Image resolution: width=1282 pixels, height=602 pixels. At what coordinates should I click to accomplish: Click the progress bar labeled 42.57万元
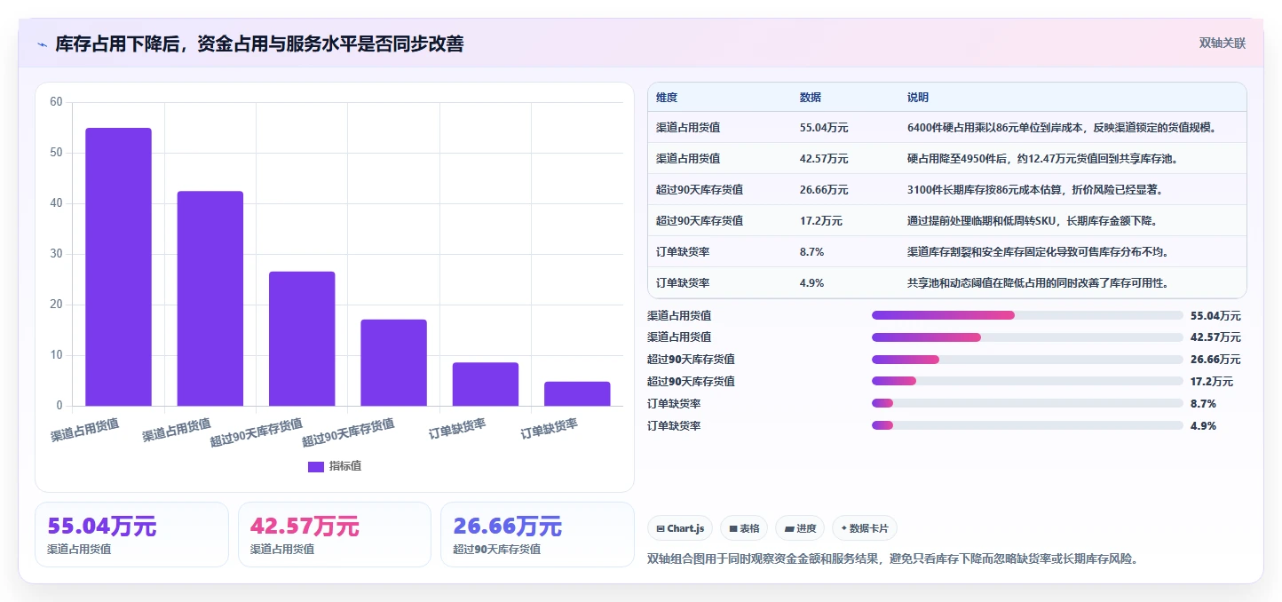click(1027, 337)
